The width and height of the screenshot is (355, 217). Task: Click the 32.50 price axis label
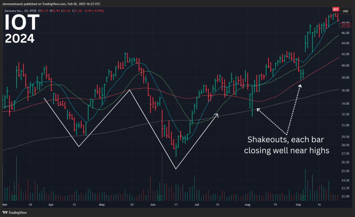pos(345,114)
